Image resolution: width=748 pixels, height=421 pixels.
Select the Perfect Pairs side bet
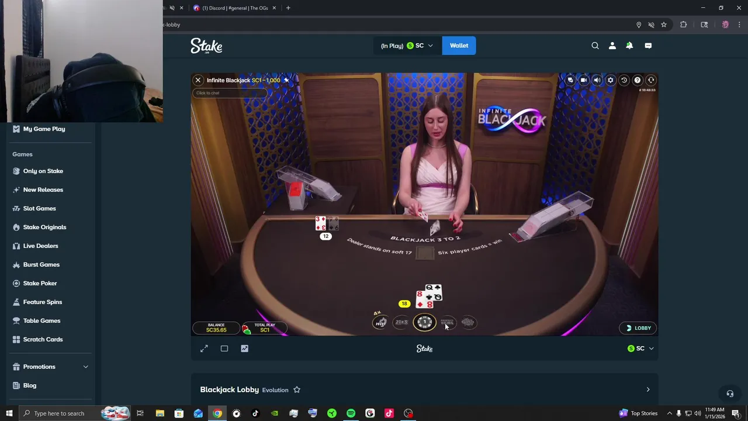coord(447,322)
